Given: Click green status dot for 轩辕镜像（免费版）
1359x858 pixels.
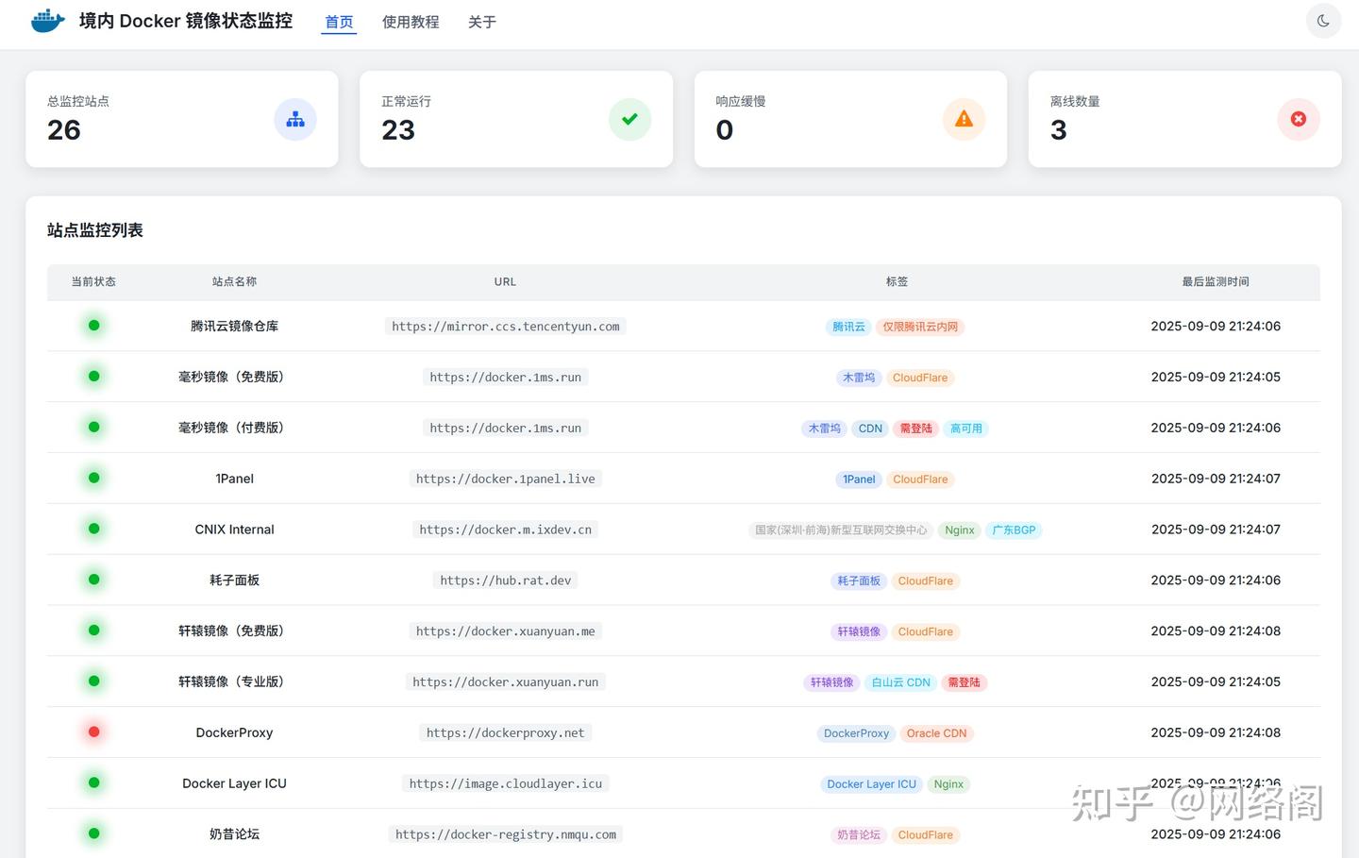Looking at the screenshot, I should (x=93, y=631).
